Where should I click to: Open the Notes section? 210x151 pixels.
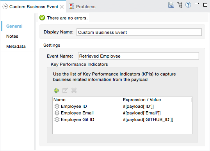[x=12, y=36]
